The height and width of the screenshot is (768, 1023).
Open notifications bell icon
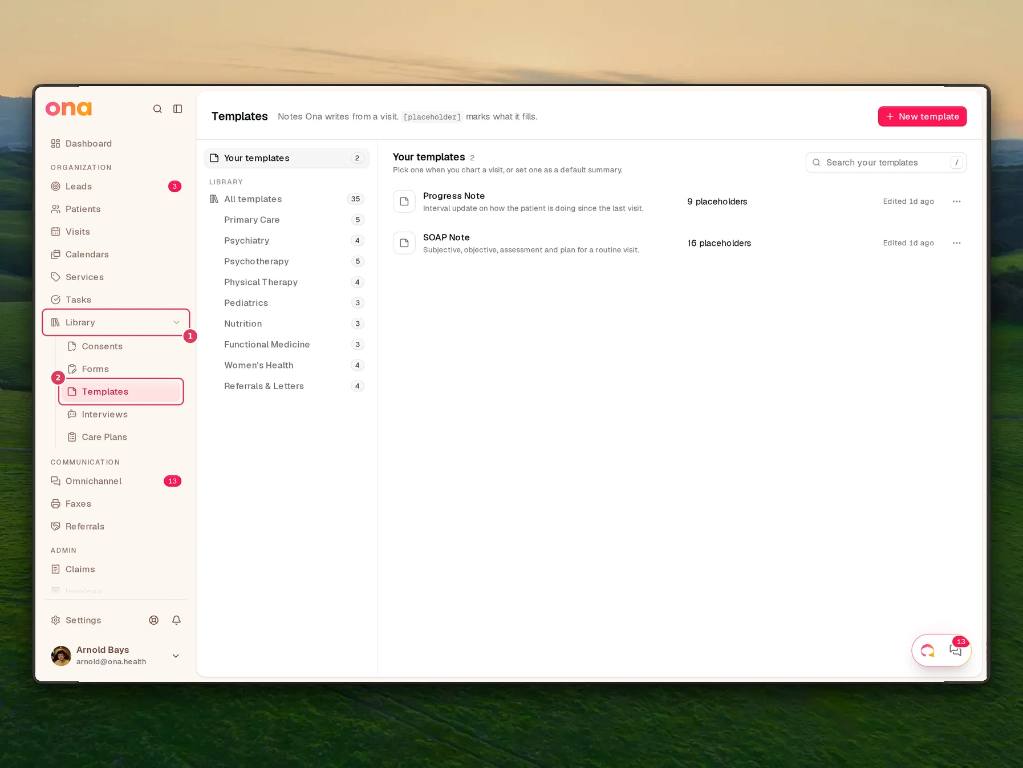tap(177, 620)
